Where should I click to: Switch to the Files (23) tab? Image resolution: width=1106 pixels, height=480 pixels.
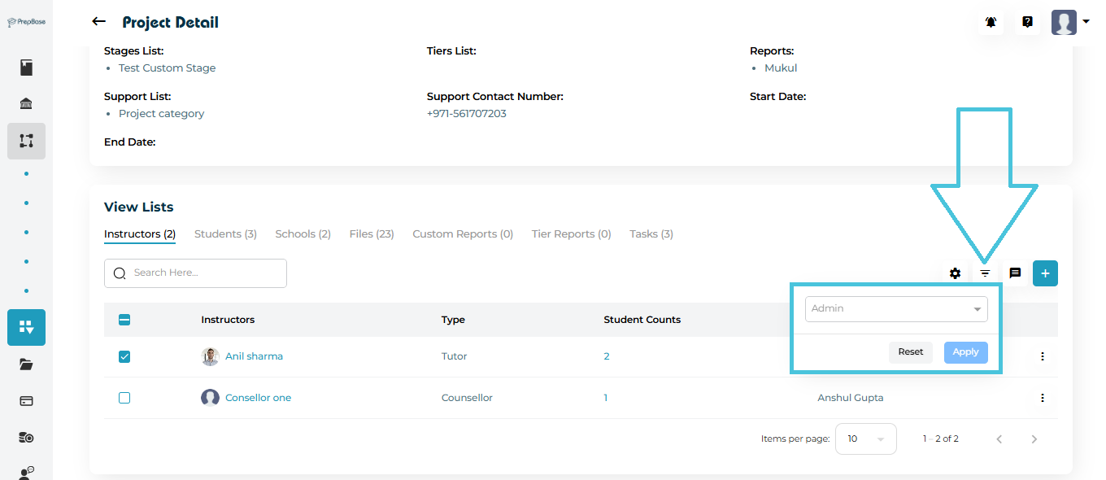371,234
